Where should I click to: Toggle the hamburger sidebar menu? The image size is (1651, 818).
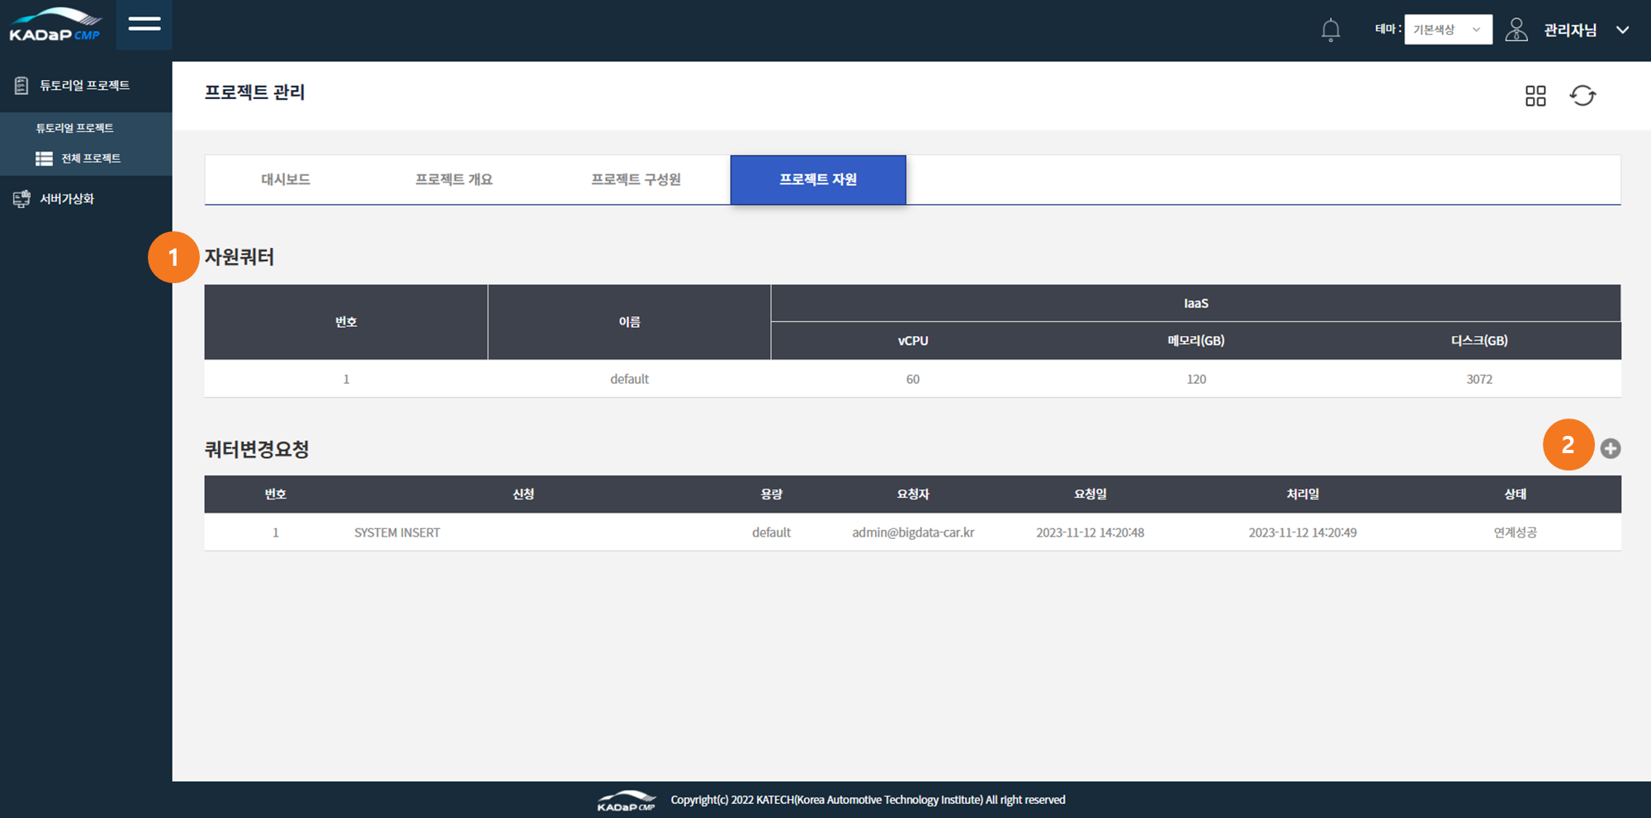pos(144,24)
